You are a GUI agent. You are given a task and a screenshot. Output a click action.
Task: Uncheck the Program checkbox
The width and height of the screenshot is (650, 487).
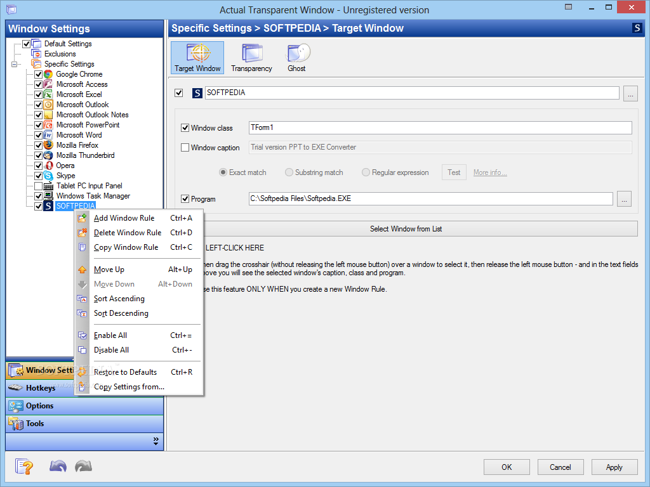click(185, 199)
